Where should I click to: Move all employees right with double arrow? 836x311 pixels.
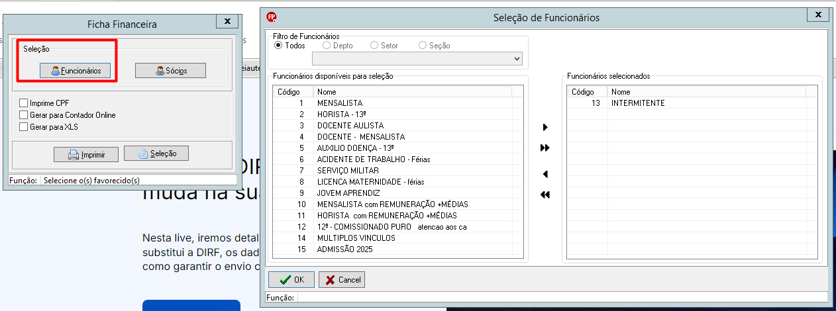click(x=545, y=148)
